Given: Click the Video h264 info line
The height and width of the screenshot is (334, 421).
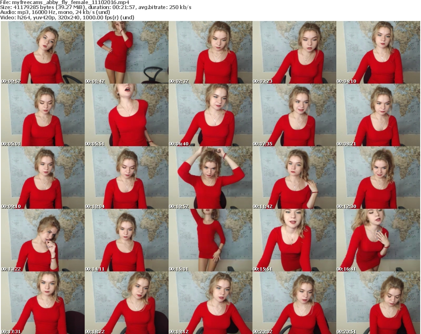Looking at the screenshot, I should [67, 17].
